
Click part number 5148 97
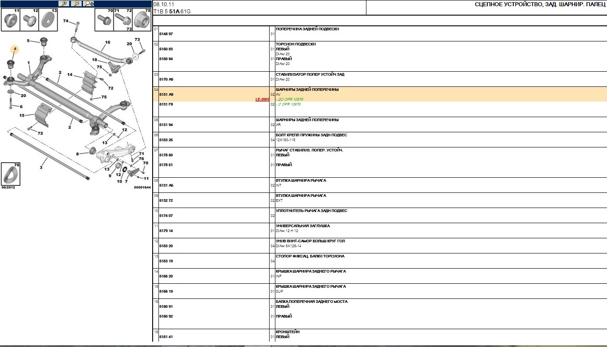[166, 34]
